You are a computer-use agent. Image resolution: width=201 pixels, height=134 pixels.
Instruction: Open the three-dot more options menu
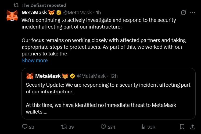[x=193, y=13]
